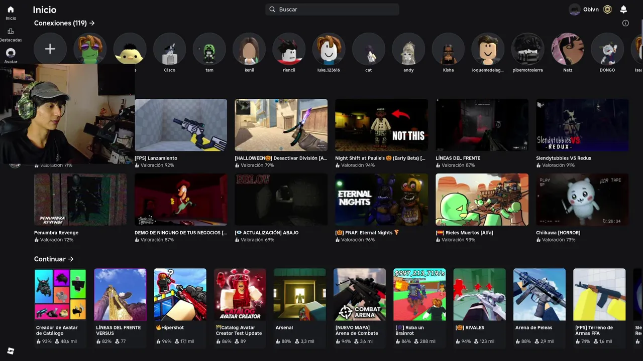Image resolution: width=643 pixels, height=361 pixels.
Task: Open connection avatar DONGO
Action: click(x=607, y=49)
